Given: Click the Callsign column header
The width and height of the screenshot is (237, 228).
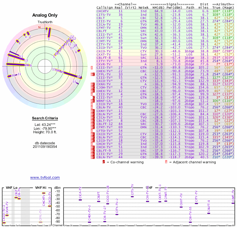Looking at the screenshot, I should pos(105,7).
